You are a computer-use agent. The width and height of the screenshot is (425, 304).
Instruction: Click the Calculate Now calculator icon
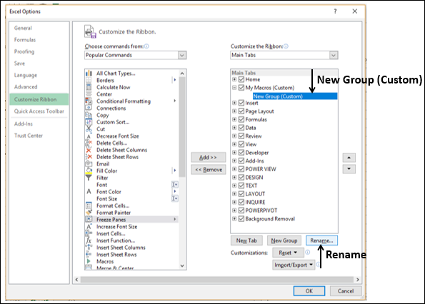(89, 87)
